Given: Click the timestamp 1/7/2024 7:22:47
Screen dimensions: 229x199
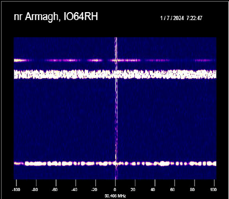Looking at the screenshot, I should [x=181, y=18].
